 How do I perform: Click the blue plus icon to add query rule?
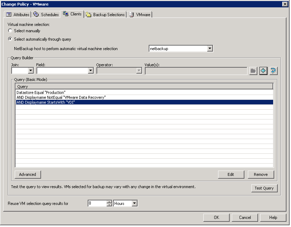pyautogui.click(x=263, y=71)
